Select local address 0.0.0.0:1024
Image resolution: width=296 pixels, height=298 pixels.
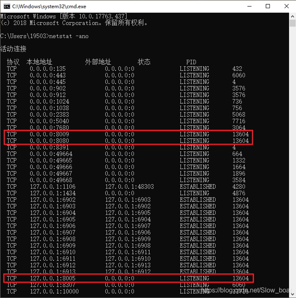(49, 101)
